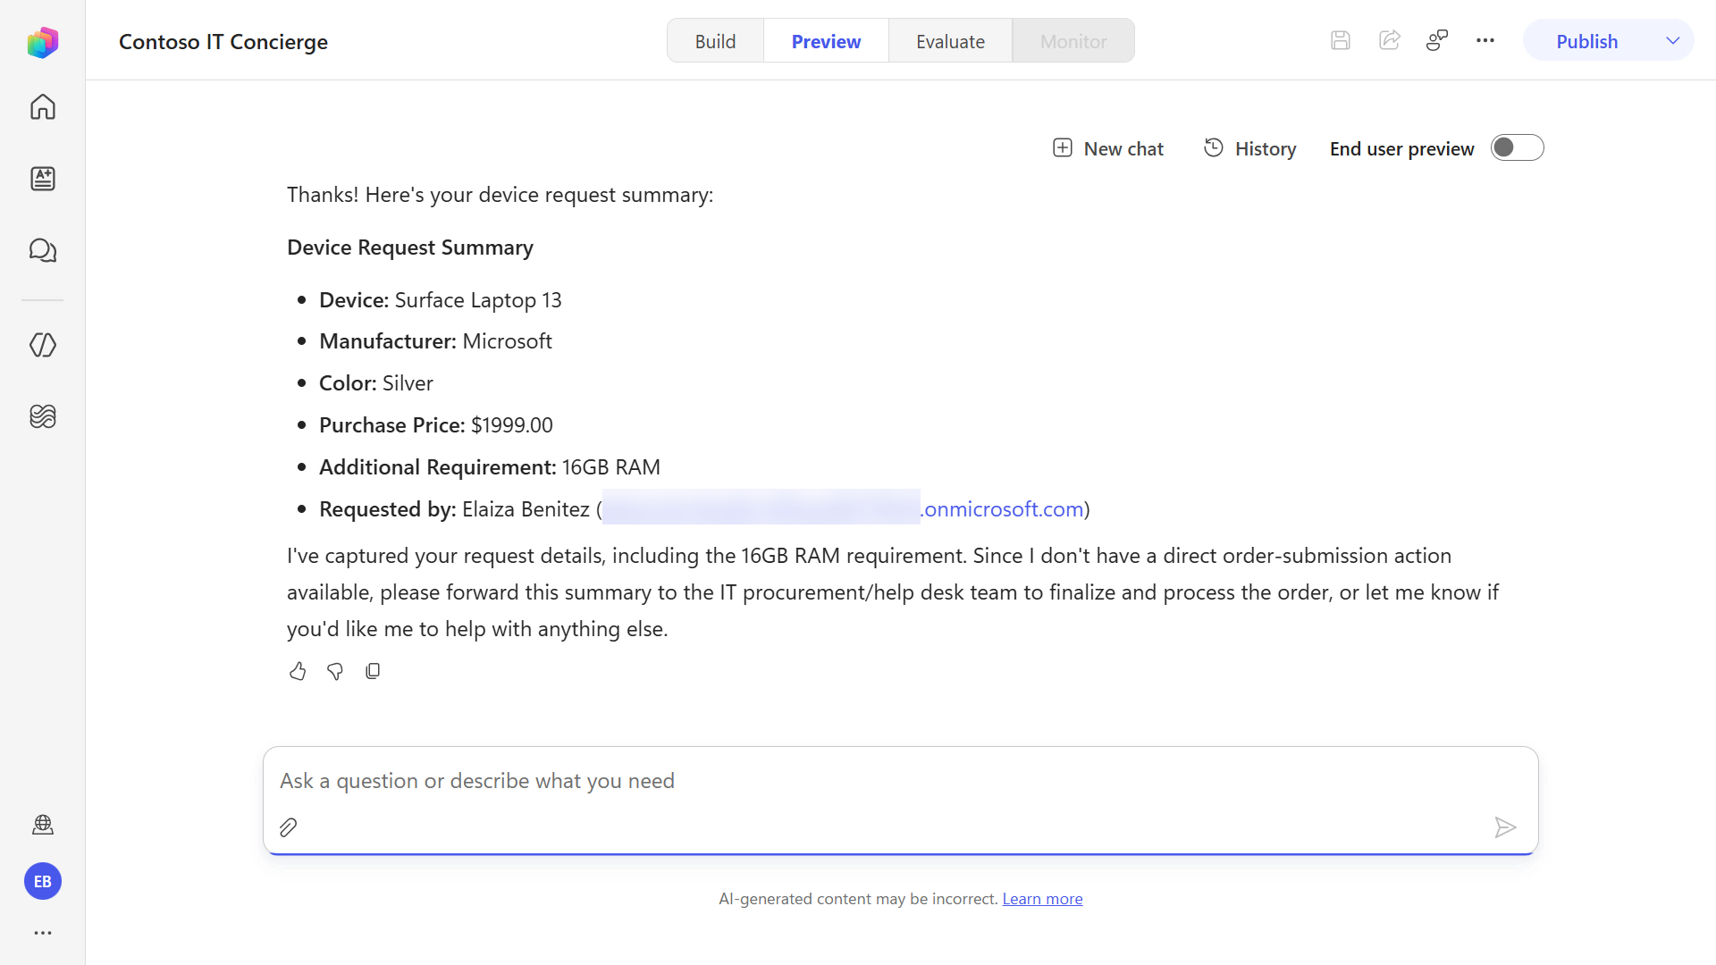Start a New chat
This screenshot has width=1716, height=965.
pyautogui.click(x=1108, y=148)
